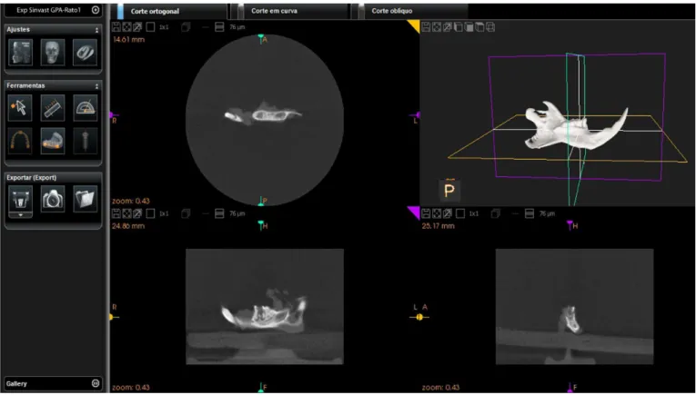Open the 1x1 layout selector in sagittal toolbar

pos(474,214)
